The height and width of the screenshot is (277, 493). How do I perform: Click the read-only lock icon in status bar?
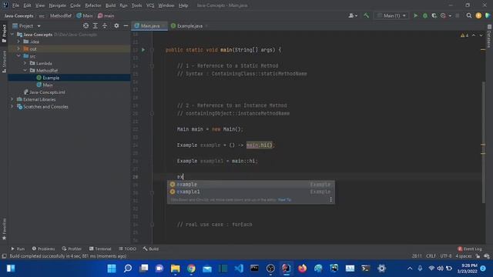(478, 256)
